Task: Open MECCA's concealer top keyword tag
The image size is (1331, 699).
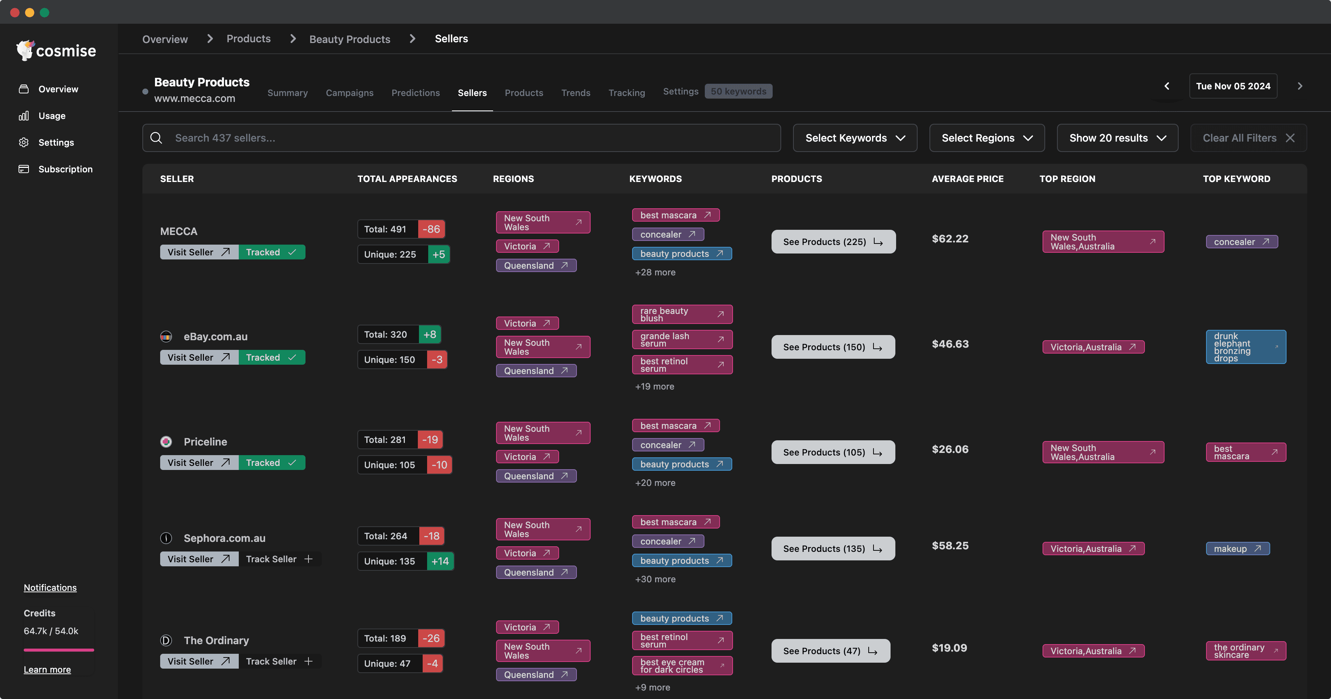Action: pyautogui.click(x=1242, y=241)
